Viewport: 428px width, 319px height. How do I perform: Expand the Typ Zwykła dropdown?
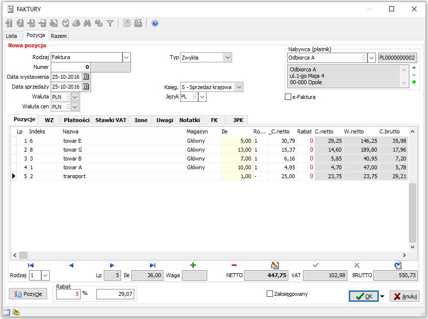pos(227,58)
